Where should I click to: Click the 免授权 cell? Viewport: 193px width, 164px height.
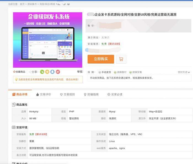[x=119, y=118]
